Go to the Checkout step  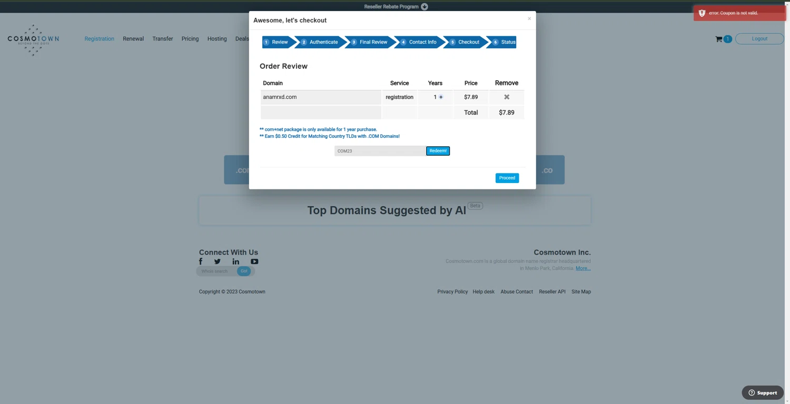pos(465,42)
